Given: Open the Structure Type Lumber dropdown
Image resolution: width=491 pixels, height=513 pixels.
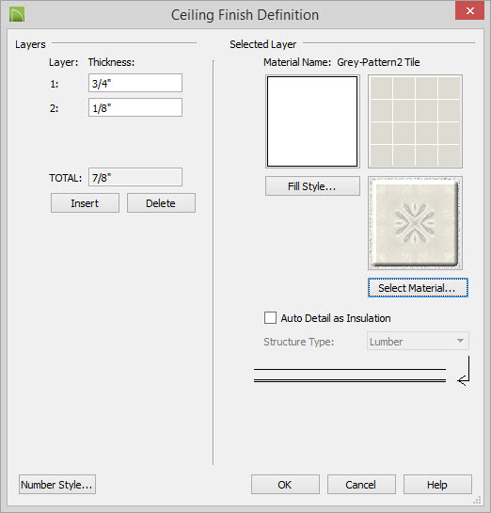Looking at the screenshot, I should point(418,342).
